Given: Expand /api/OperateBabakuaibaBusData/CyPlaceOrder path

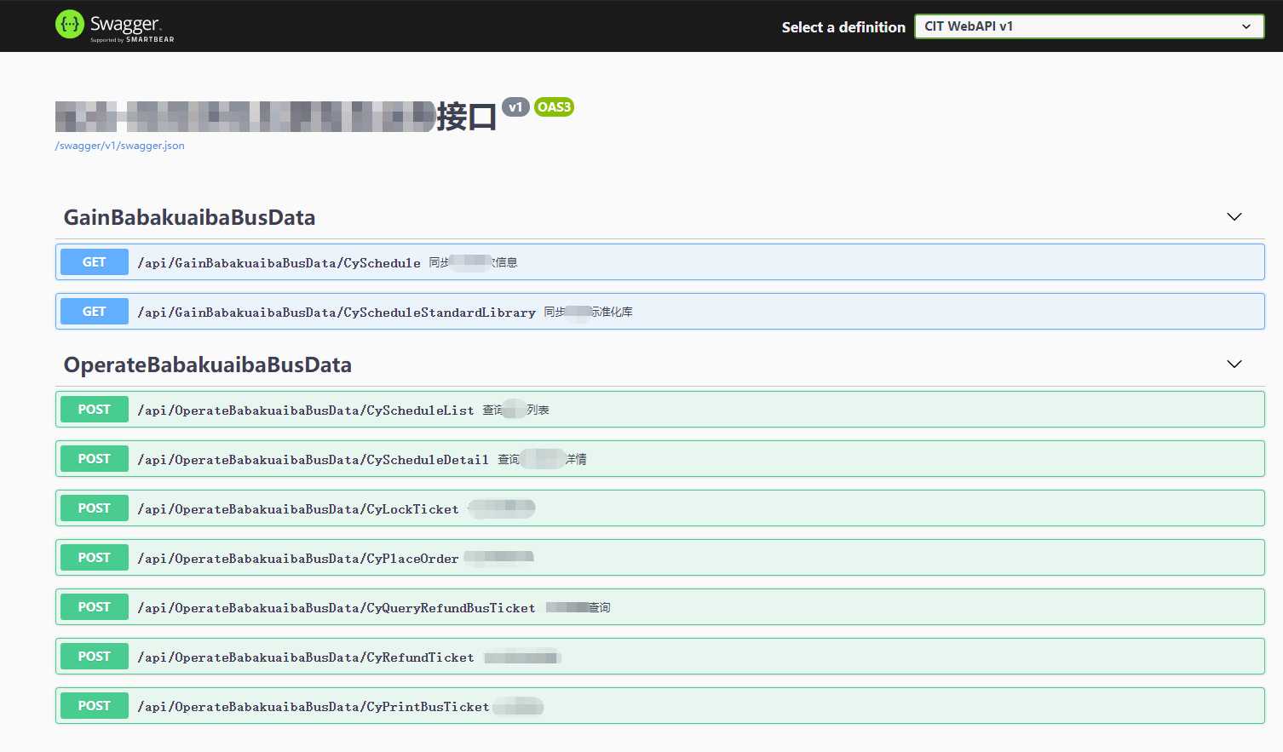Looking at the screenshot, I should pos(298,559).
